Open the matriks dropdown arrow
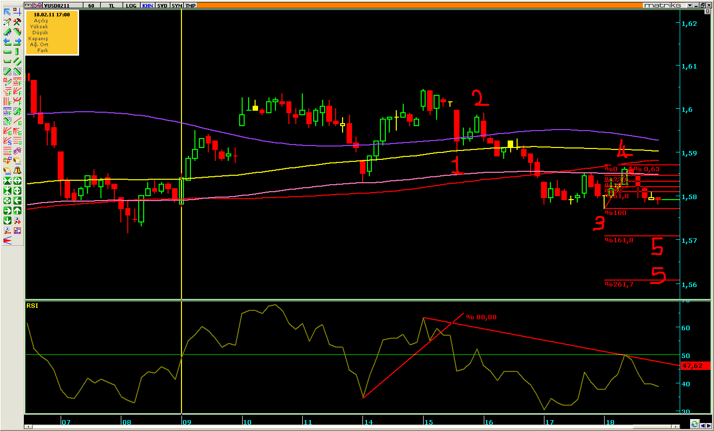This screenshot has width=714, height=431. click(x=690, y=5)
